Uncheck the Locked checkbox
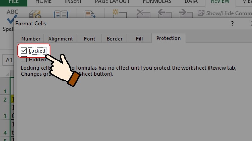The width and height of the screenshot is (252, 141). click(24, 50)
